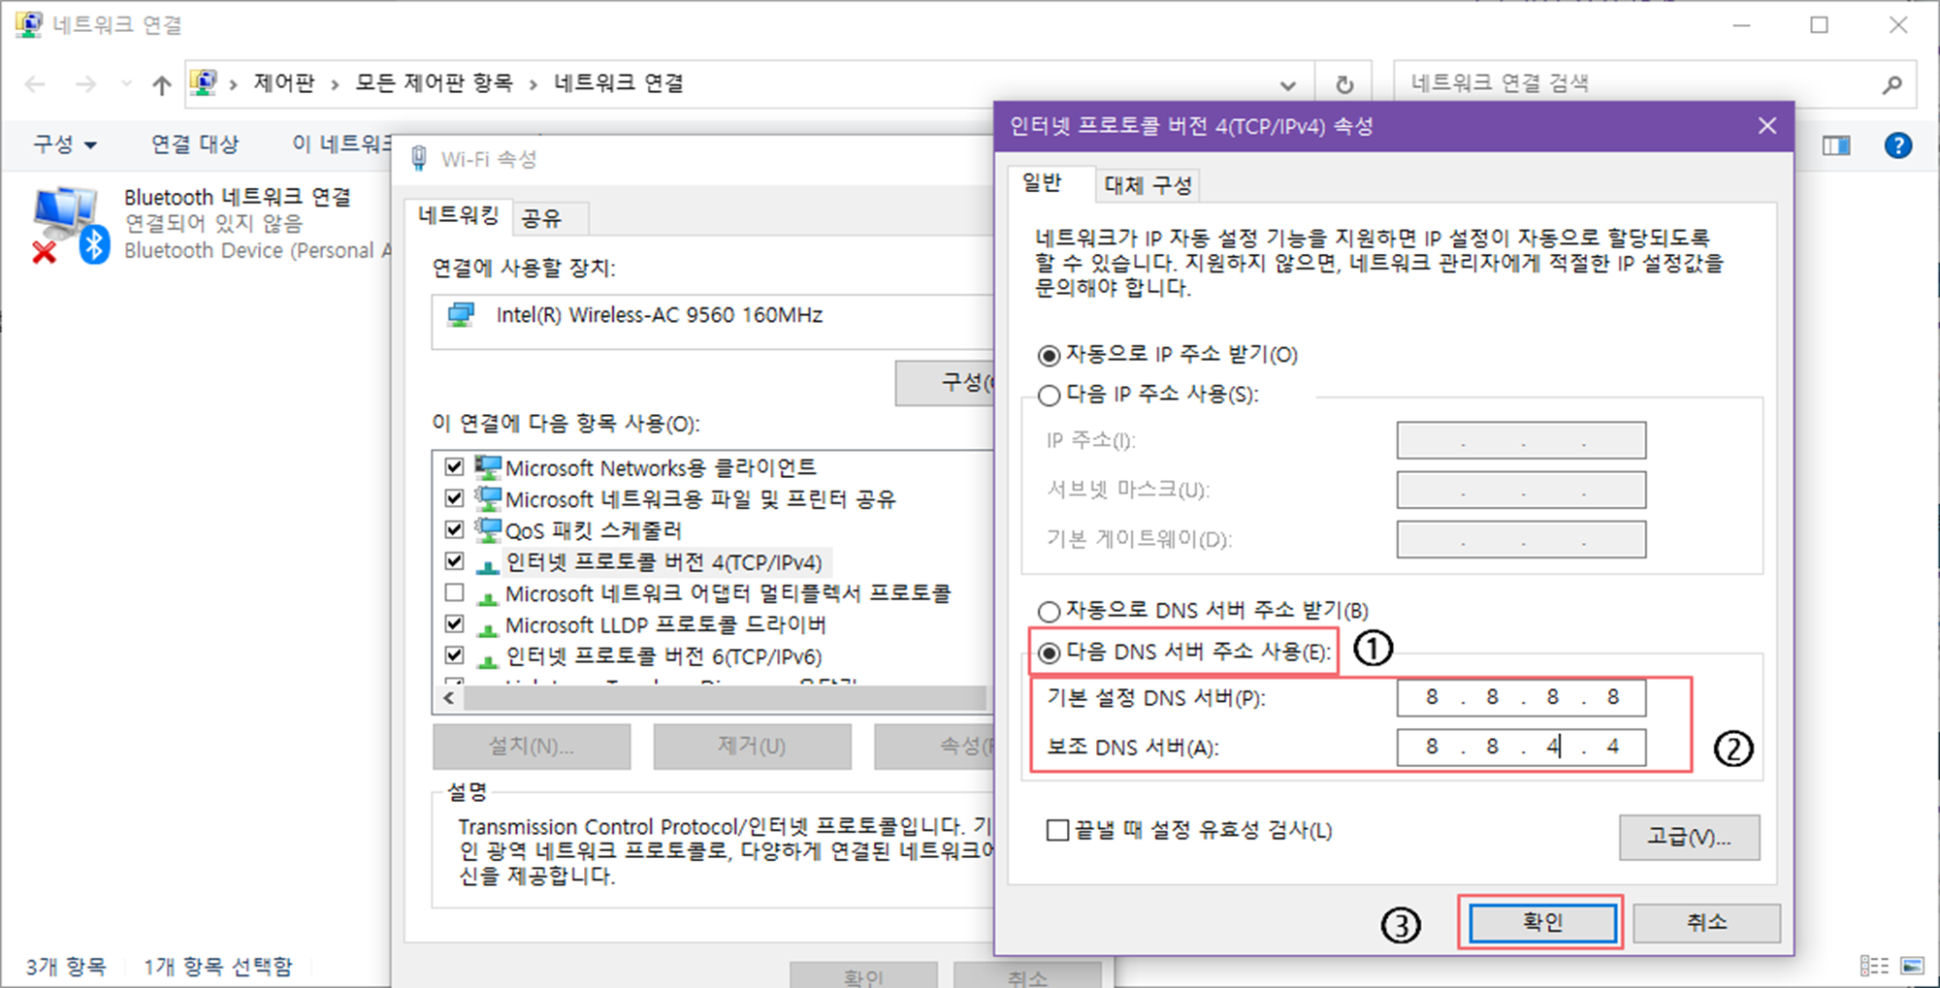
Task: Click the preview pane layout icon
Action: point(1835,145)
